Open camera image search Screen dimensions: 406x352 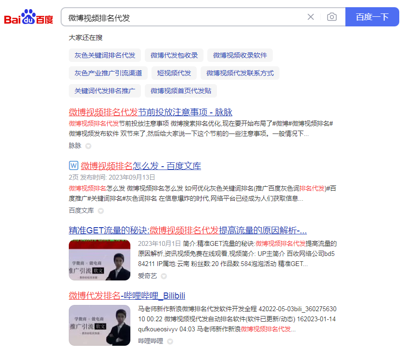coord(332,17)
